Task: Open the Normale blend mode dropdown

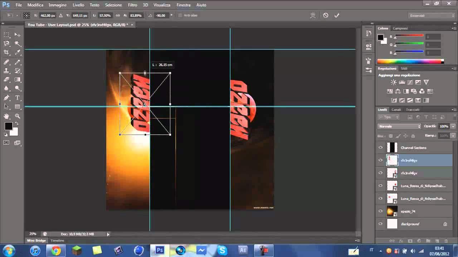Action: click(400, 126)
